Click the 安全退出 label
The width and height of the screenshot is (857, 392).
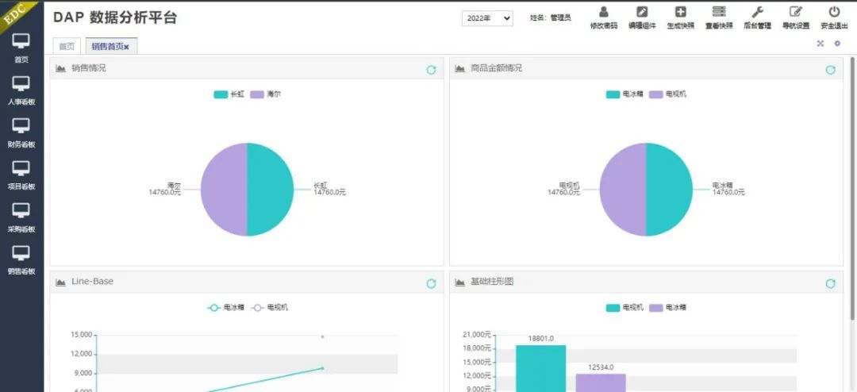pos(834,25)
